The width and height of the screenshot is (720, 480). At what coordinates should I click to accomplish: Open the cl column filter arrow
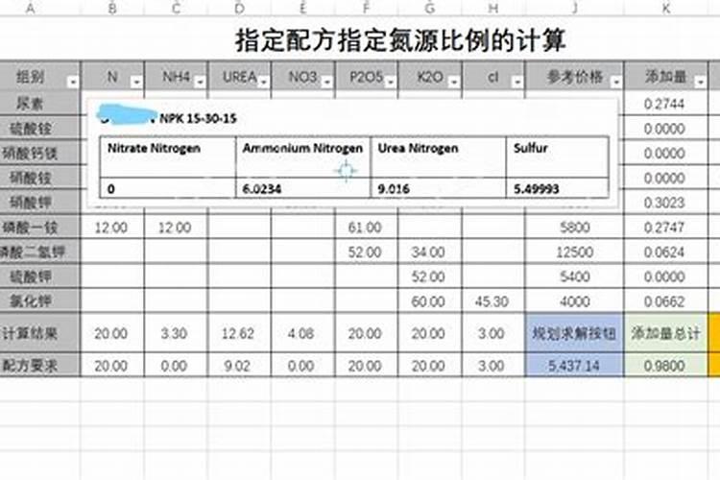[515, 80]
